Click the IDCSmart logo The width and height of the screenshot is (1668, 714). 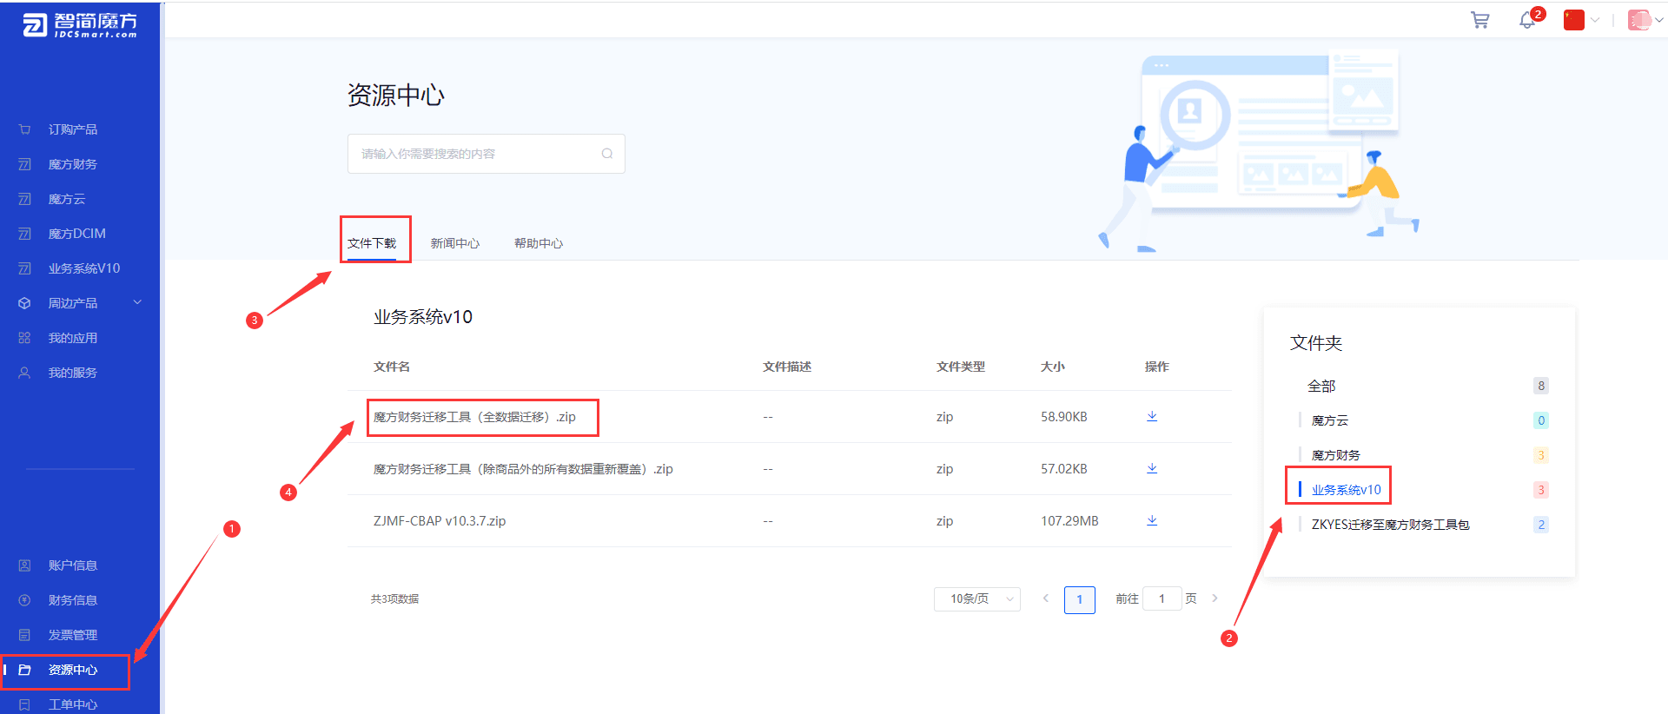pyautogui.click(x=79, y=24)
